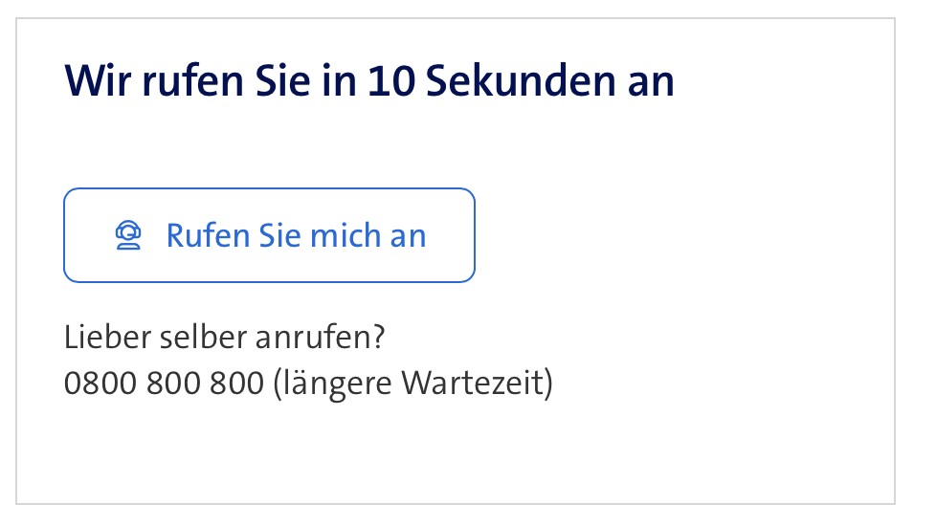Click the '0800' prefix of the phone number
This screenshot has width=936, height=526.
coord(100,384)
